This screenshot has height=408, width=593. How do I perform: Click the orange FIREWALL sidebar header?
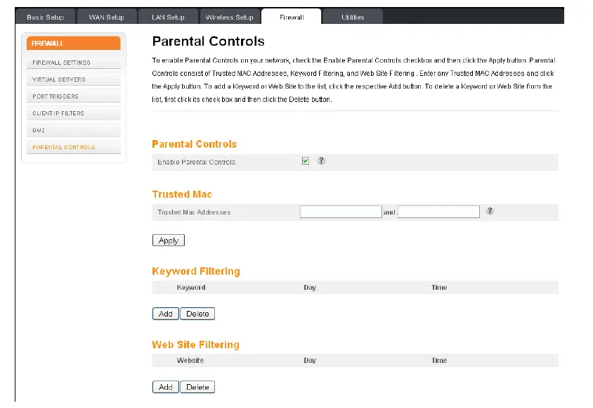[74, 43]
